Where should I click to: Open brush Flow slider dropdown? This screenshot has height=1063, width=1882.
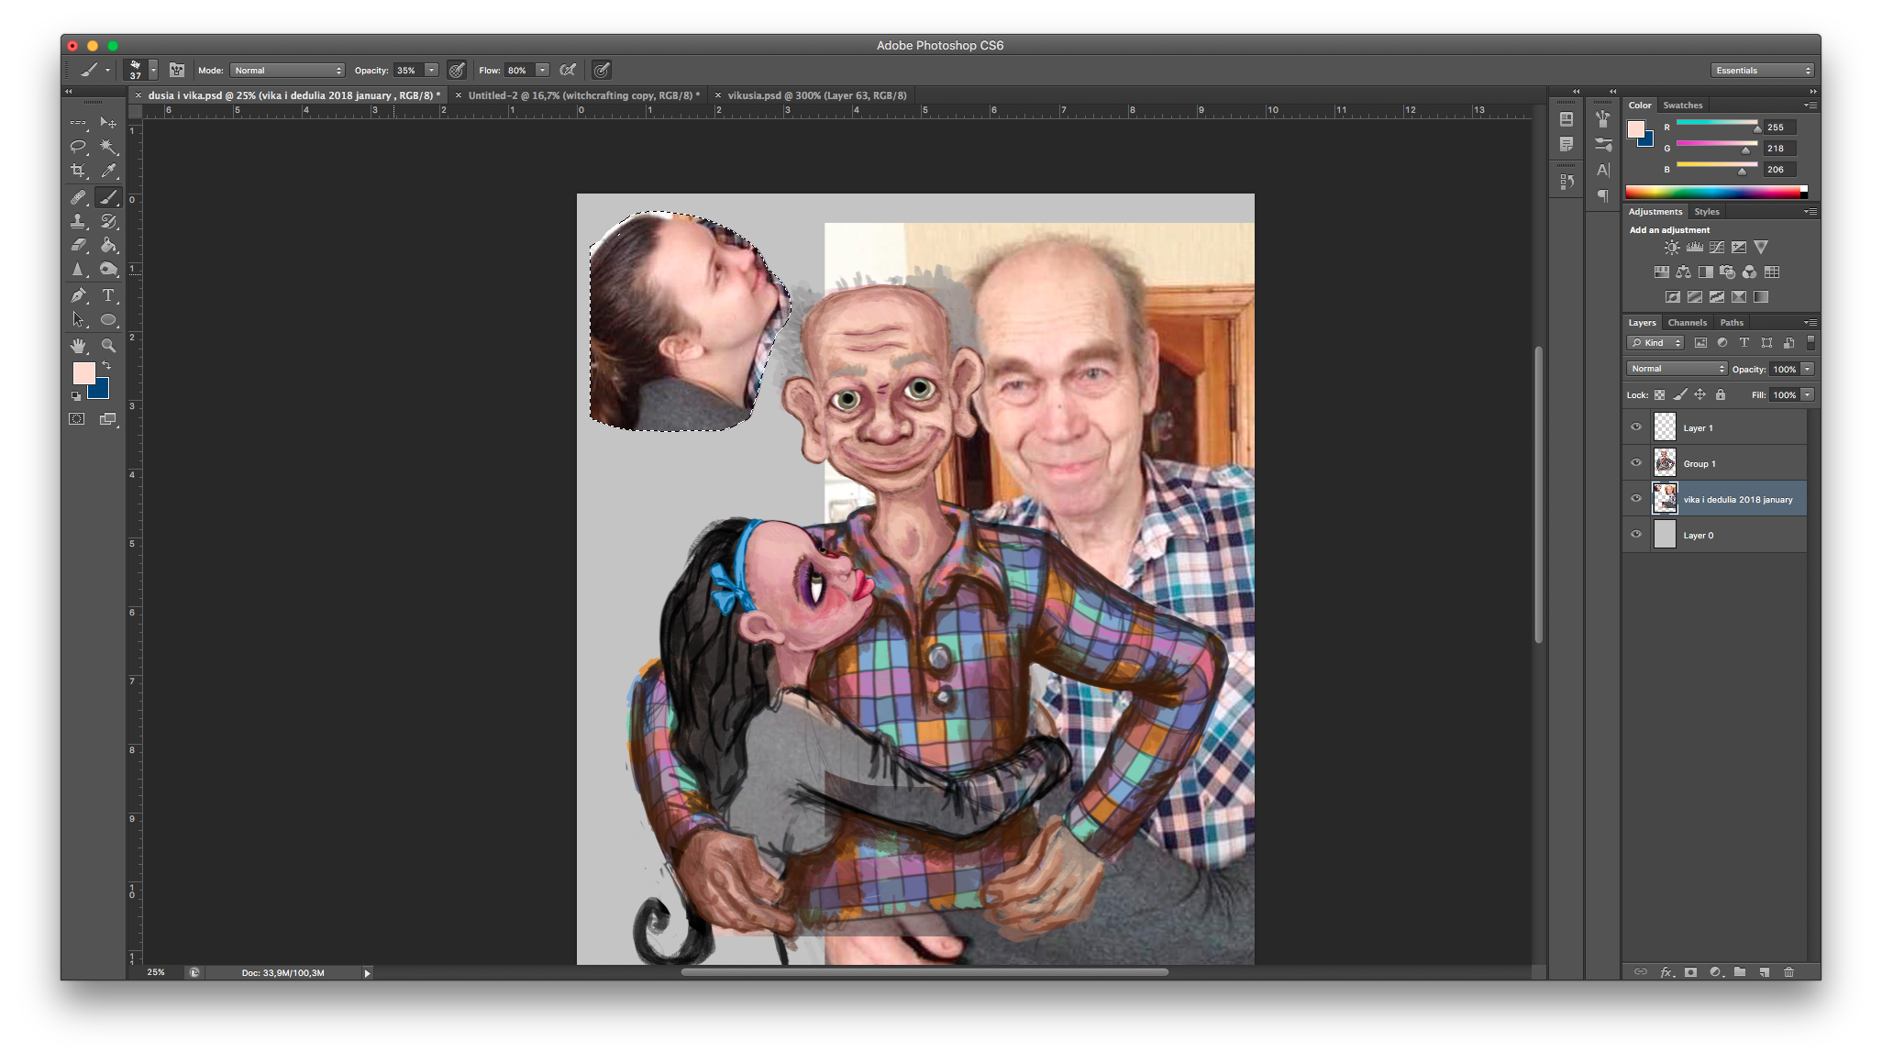tap(542, 71)
